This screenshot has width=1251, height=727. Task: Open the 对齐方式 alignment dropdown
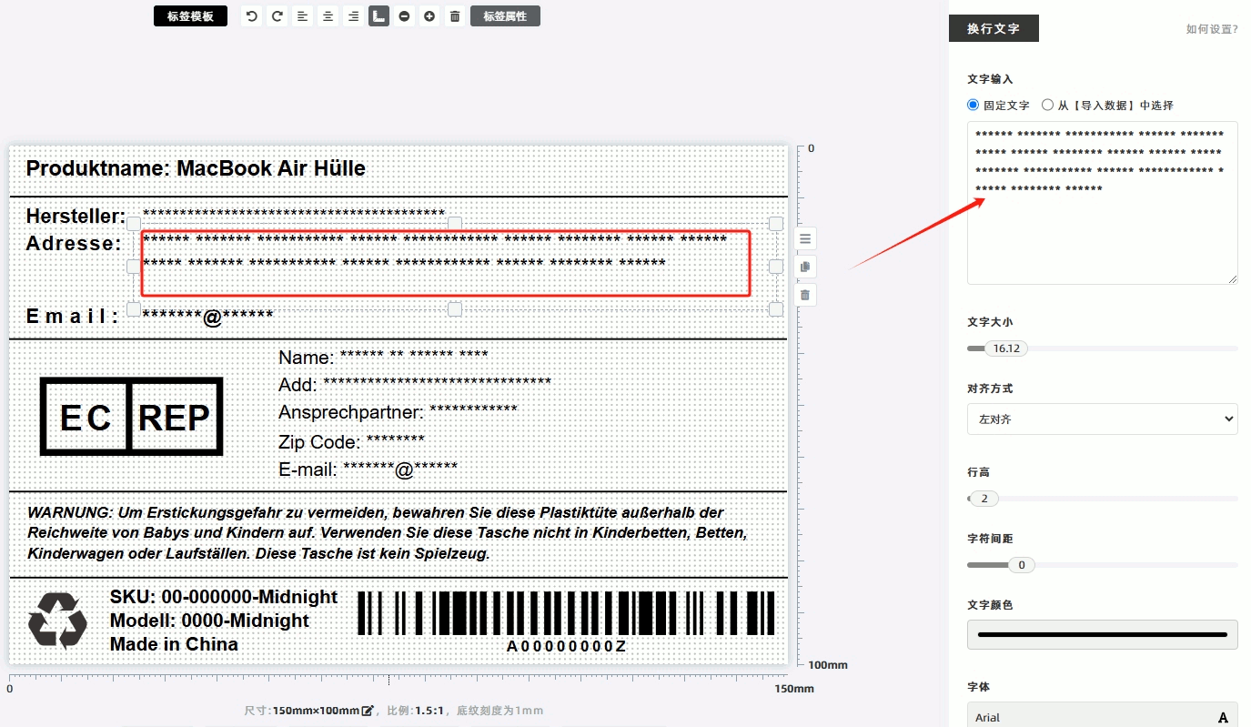point(1102,419)
